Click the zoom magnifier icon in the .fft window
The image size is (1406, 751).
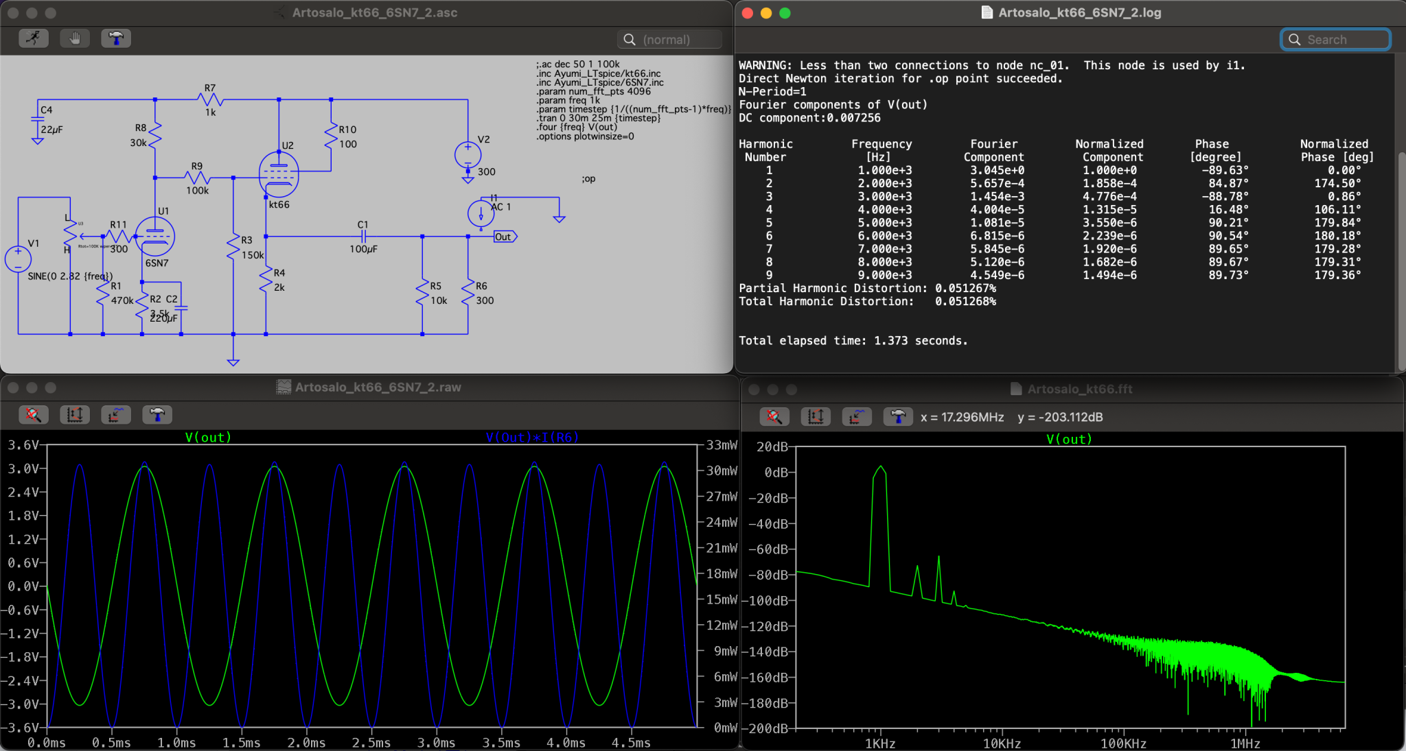click(774, 416)
